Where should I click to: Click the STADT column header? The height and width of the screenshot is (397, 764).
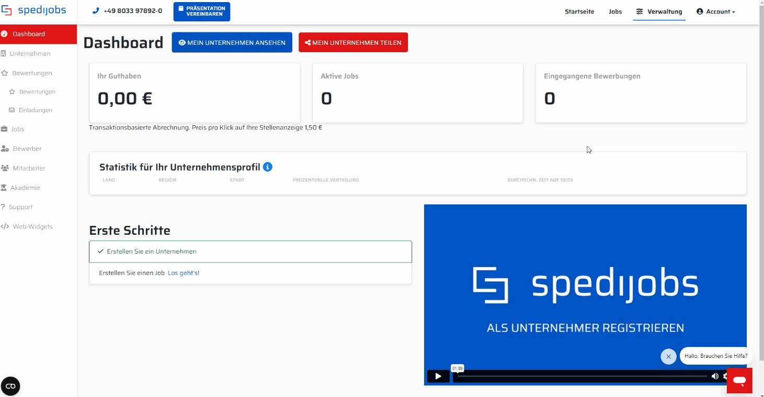(237, 180)
